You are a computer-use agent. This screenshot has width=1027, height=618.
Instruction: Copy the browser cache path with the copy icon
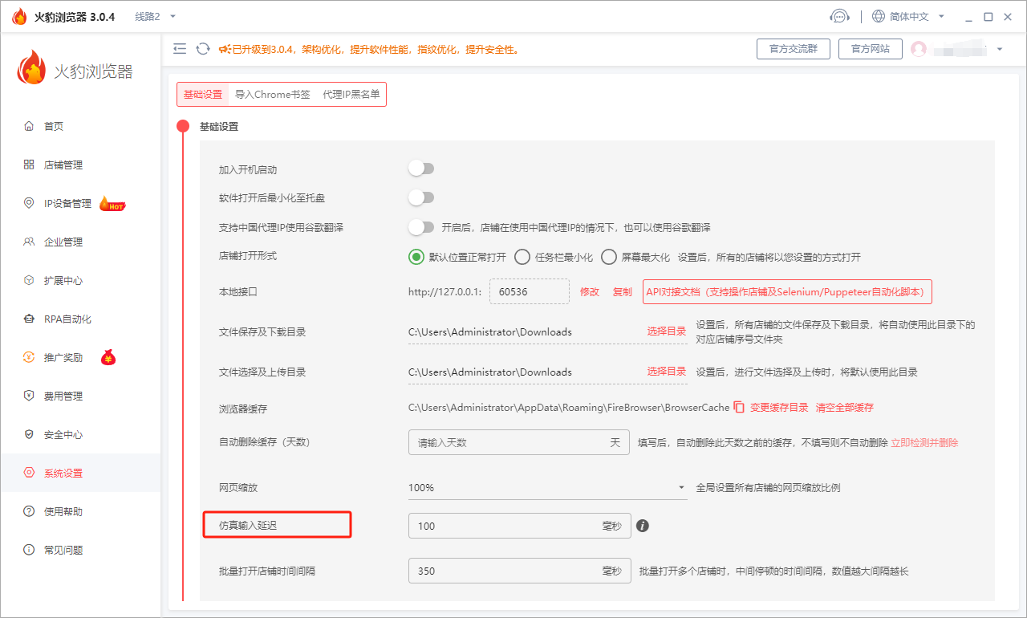tap(739, 408)
